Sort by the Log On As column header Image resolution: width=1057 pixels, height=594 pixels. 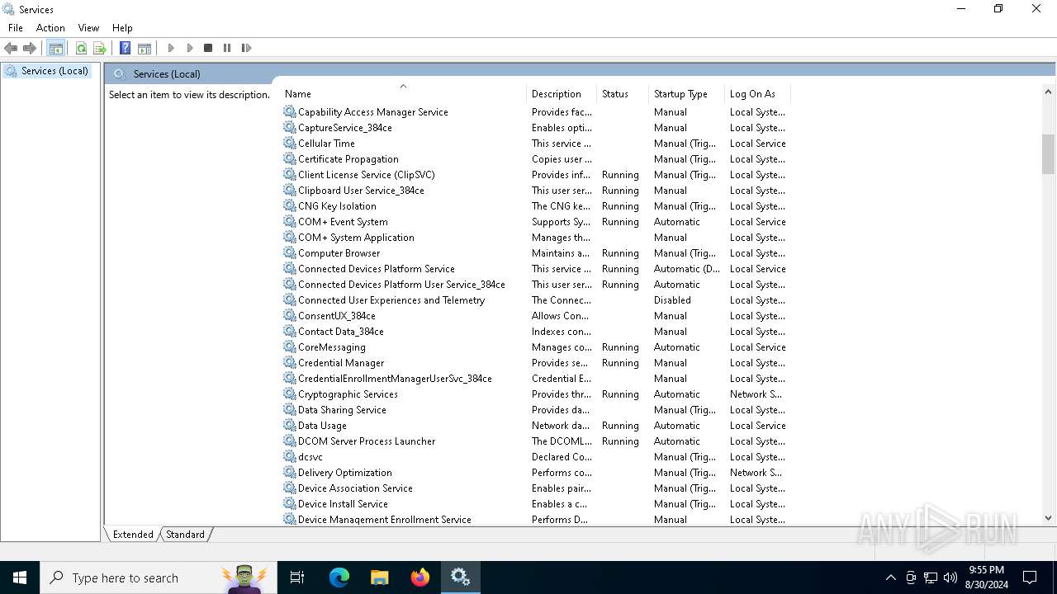click(x=757, y=94)
